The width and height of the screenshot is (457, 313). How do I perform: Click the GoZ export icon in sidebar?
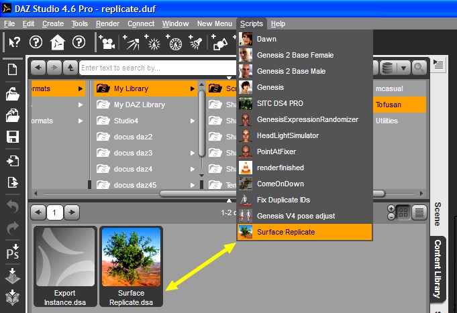[13, 275]
